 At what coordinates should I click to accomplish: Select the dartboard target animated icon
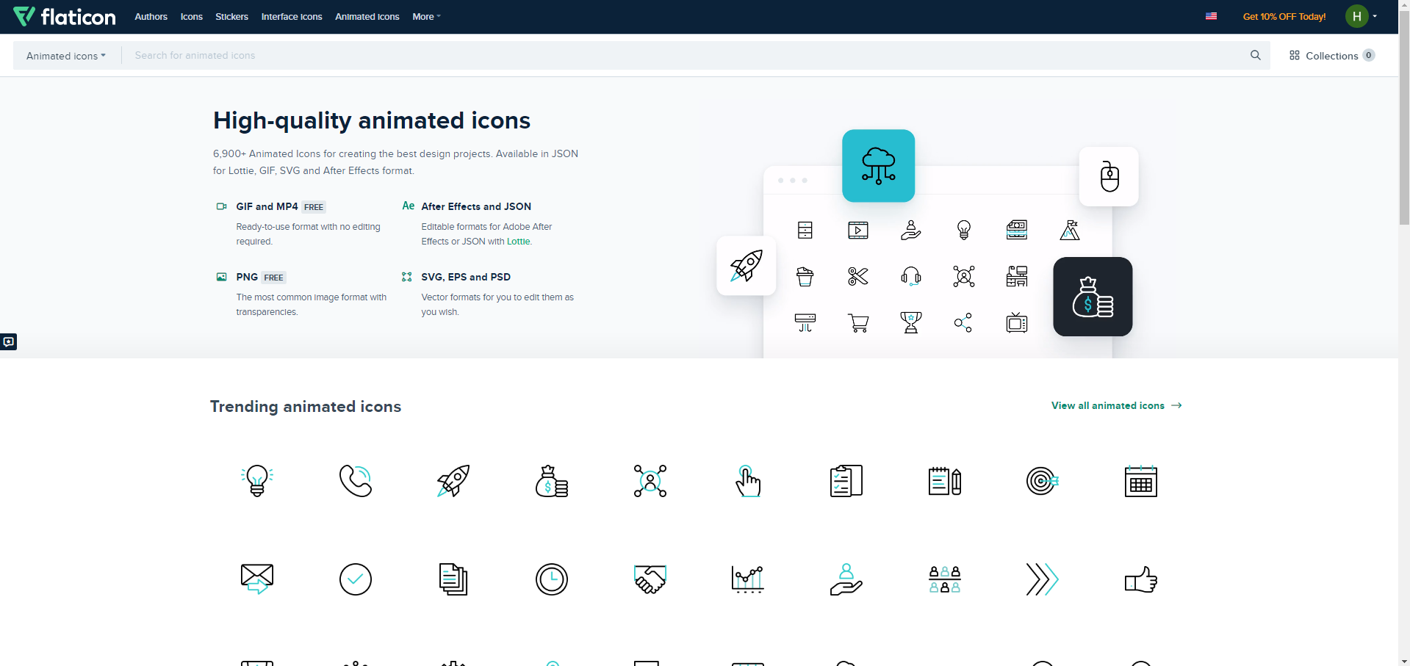tap(1042, 481)
